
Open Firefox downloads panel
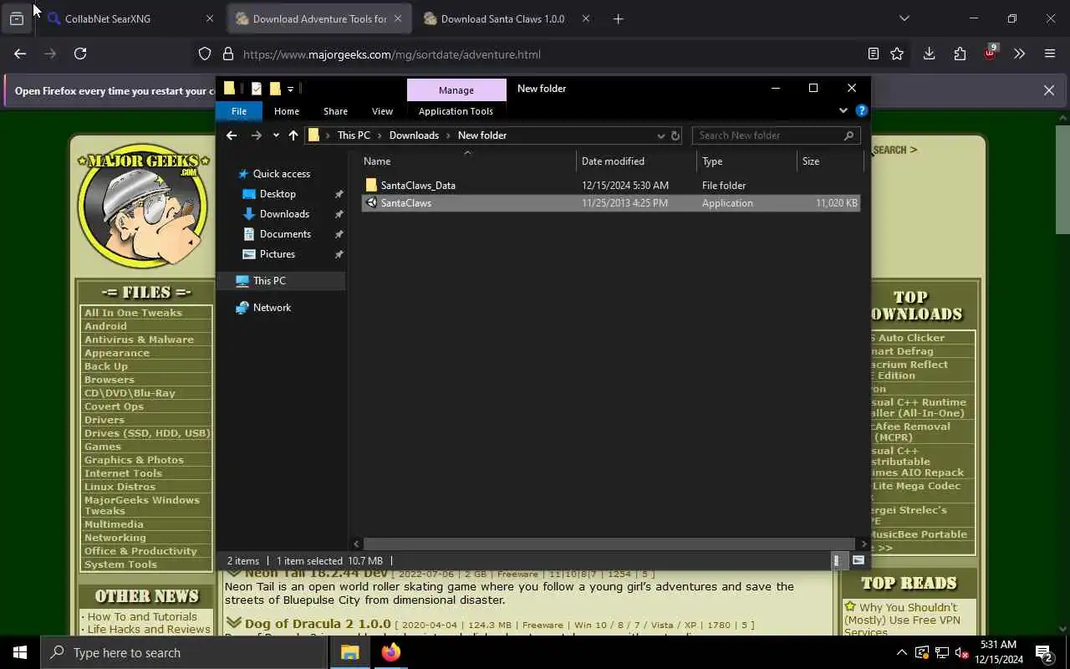[x=929, y=54]
